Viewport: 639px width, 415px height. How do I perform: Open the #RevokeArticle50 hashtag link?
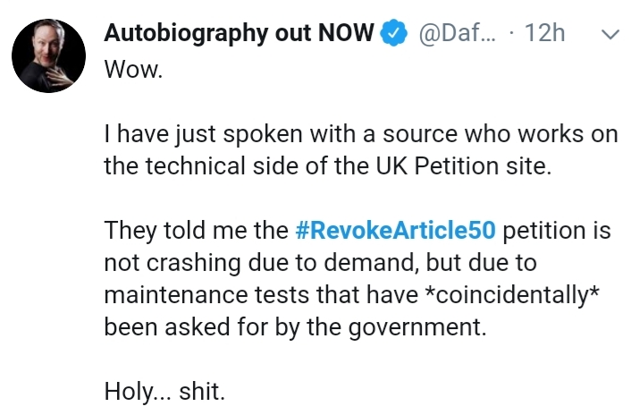coord(395,230)
